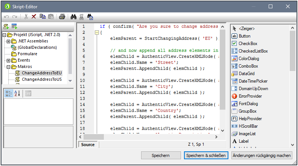Collapse the code block at line 2
The image size is (298, 166).
tap(97, 33)
